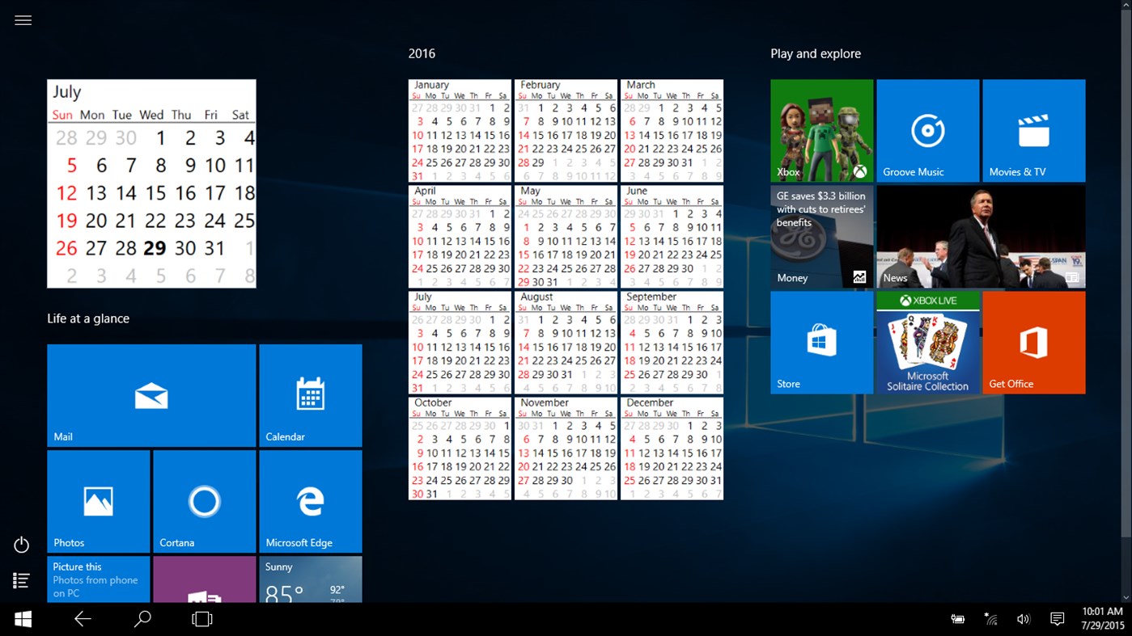Open the All apps list
Image resolution: width=1132 pixels, height=636 pixels.
pyautogui.click(x=21, y=580)
